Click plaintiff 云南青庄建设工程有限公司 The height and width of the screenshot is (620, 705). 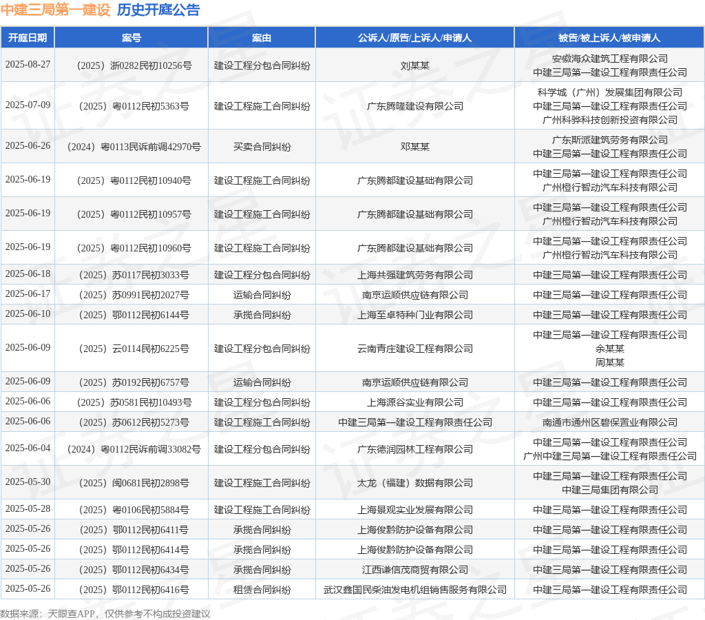tap(415, 349)
